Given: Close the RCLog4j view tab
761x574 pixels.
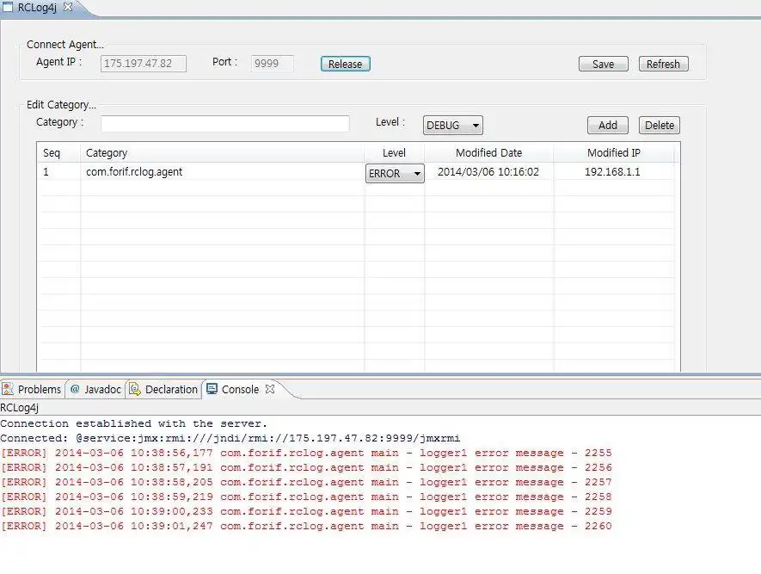Looking at the screenshot, I should (68, 7).
